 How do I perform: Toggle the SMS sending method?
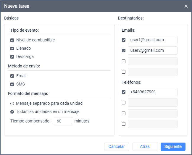click(12, 84)
